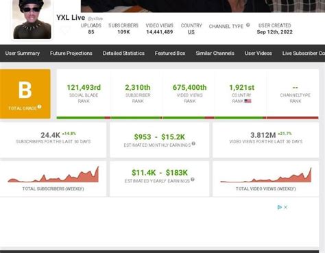Click the 14,441,489 video views count

pos(160,32)
